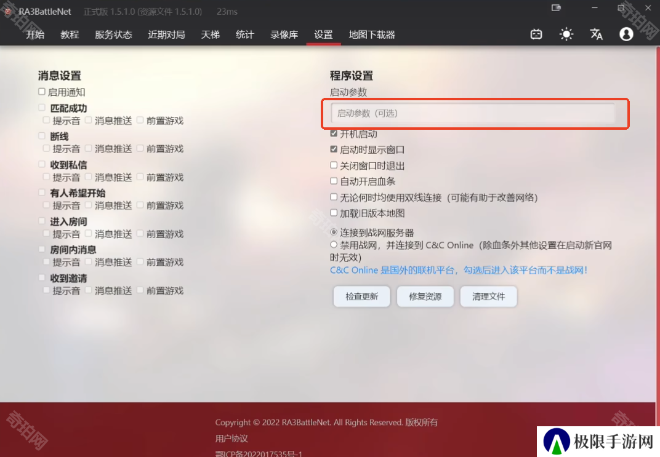The image size is (660, 457).
Task: Uncheck the 开机启动 checkbox
Action: click(x=334, y=133)
